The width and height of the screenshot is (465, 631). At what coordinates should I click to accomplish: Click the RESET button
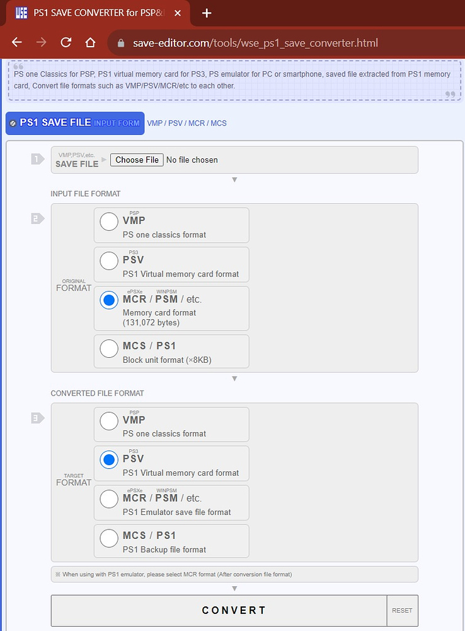pos(402,610)
